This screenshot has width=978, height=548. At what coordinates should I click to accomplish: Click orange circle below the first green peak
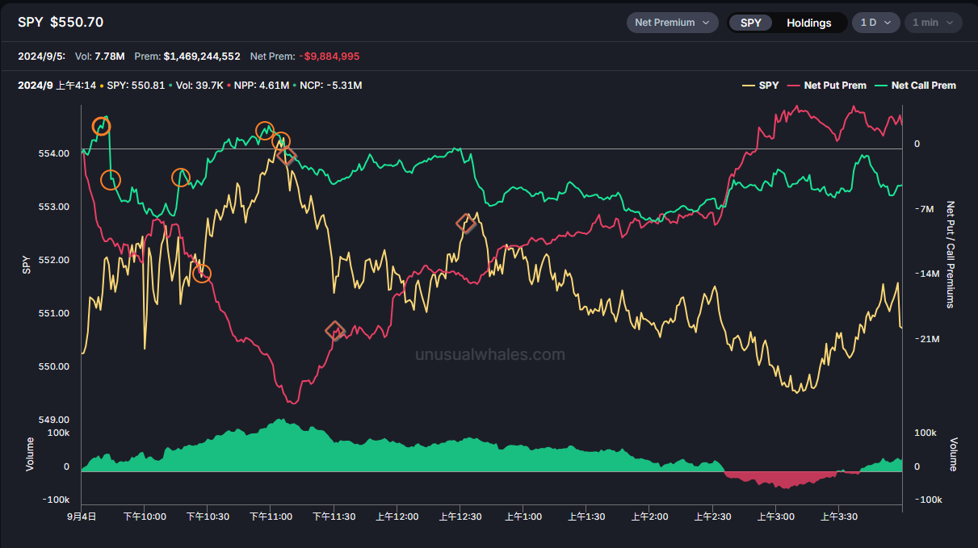click(111, 180)
